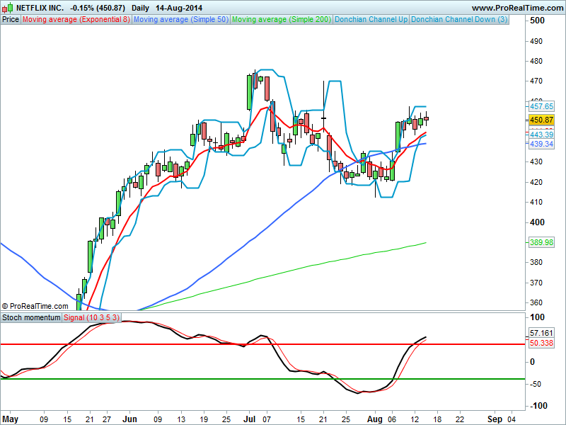Click the Jul label on date axis

[x=250, y=419]
